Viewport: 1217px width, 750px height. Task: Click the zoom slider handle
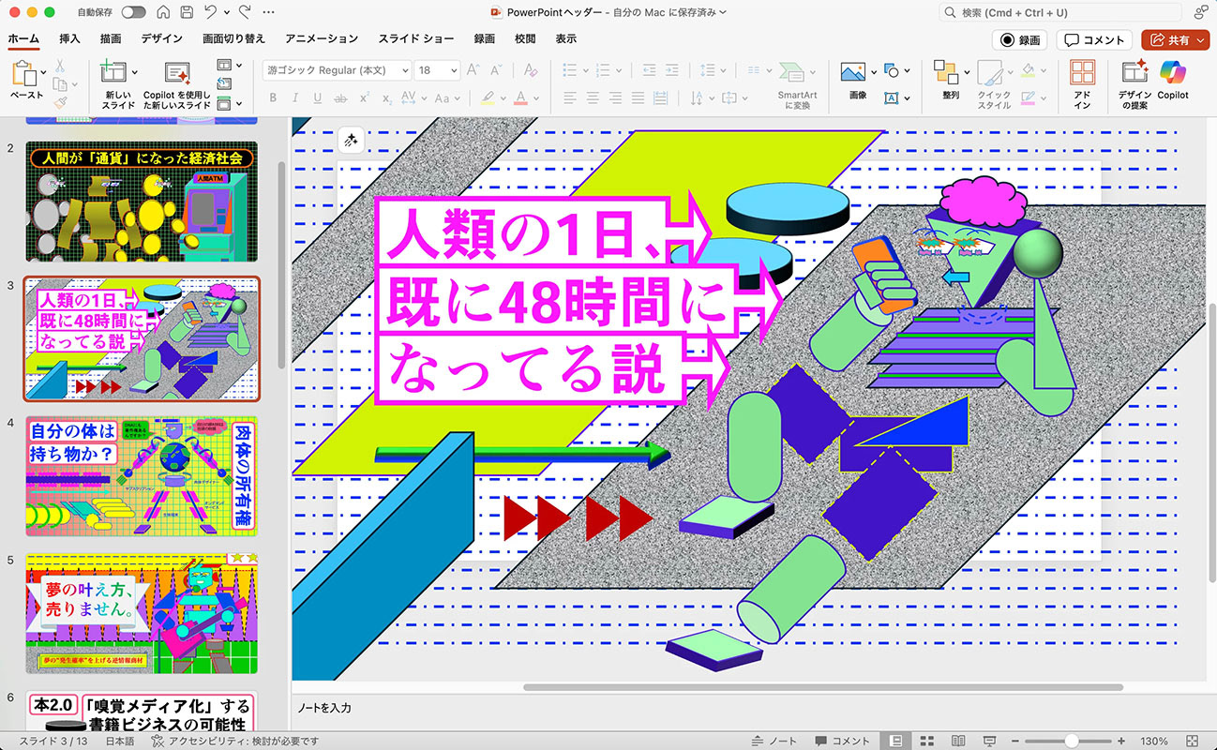pyautogui.click(x=1071, y=741)
